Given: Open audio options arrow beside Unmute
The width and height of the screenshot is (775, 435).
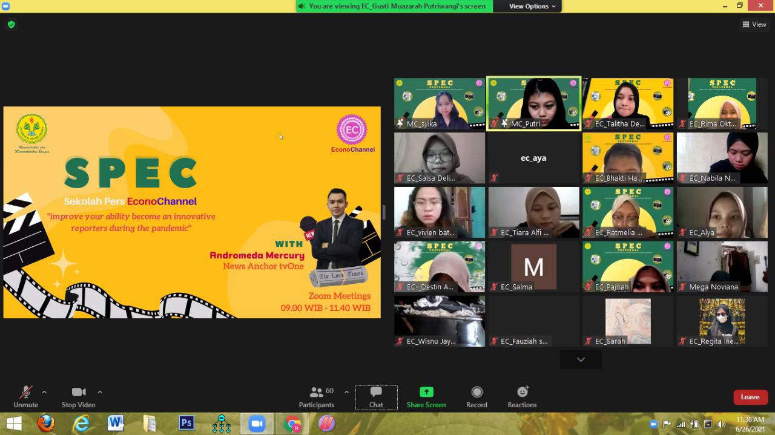Looking at the screenshot, I should pyautogui.click(x=44, y=392).
